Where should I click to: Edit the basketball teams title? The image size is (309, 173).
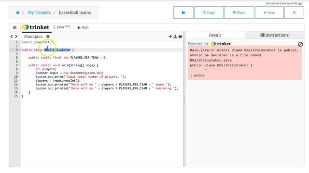click(75, 12)
